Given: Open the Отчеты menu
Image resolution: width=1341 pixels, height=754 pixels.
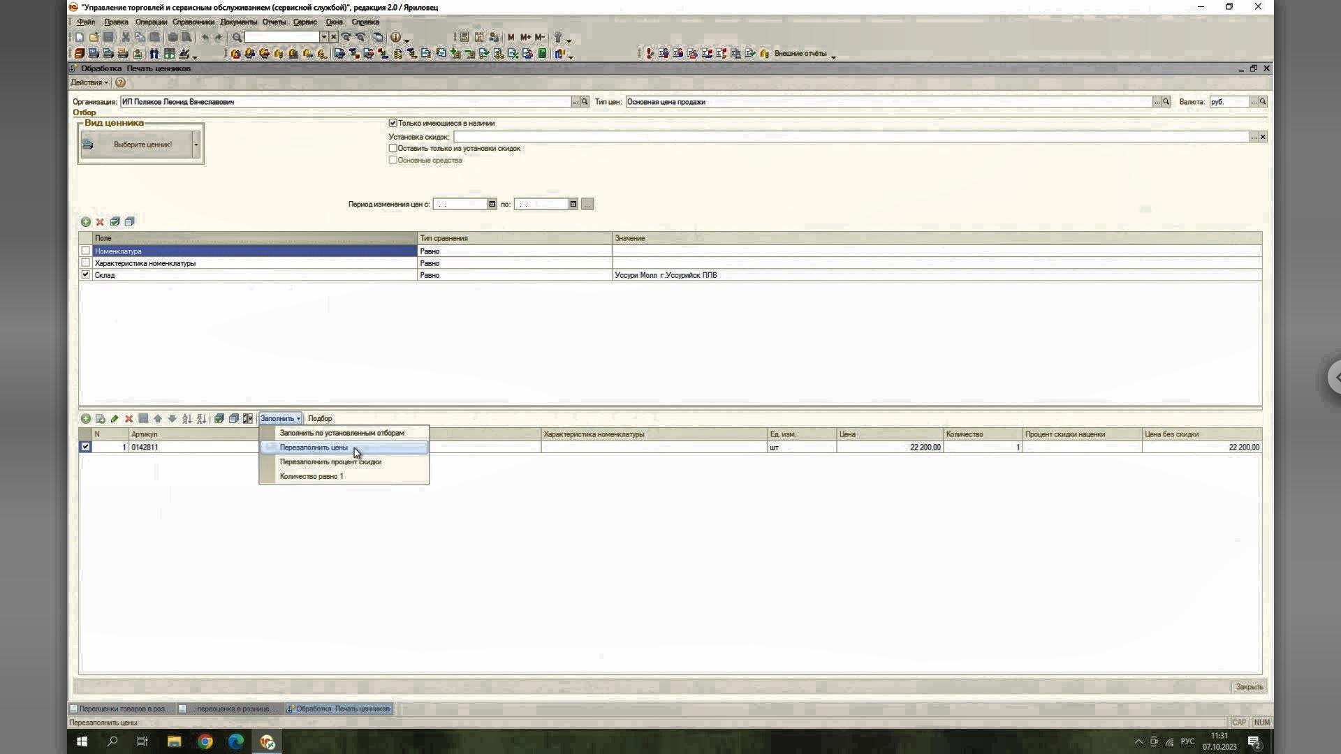Looking at the screenshot, I should click(274, 22).
